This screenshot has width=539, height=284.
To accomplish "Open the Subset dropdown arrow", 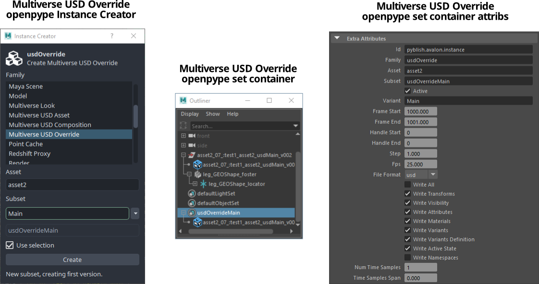I will [135, 213].
